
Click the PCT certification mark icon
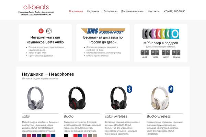click(49, 31)
